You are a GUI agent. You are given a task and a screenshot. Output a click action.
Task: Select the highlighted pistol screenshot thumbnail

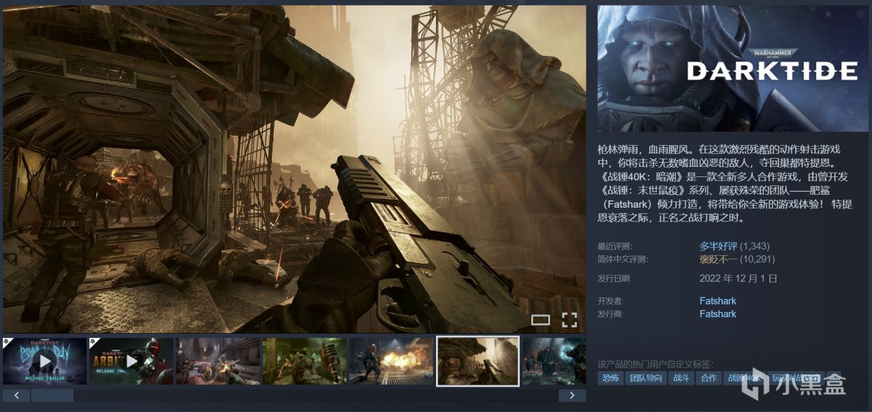[x=478, y=361]
